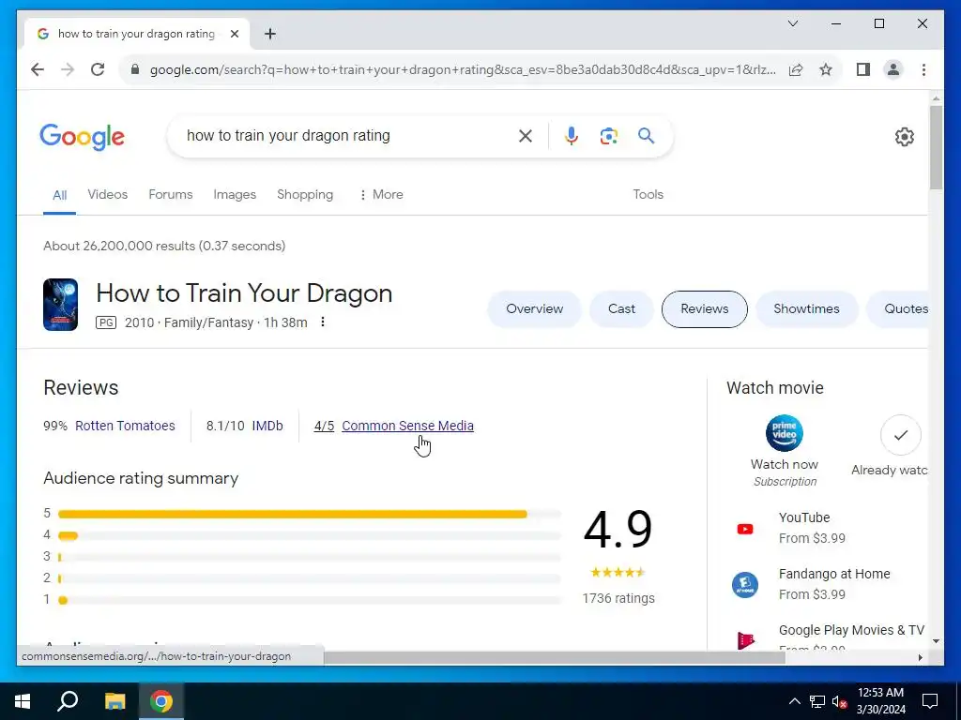Screen dimensions: 961x720
Task: Go back to the previous page
Action: click(38, 69)
